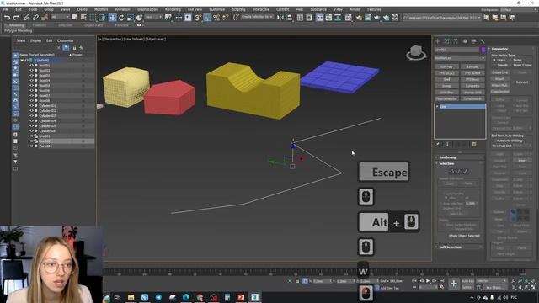Click the Attach Mult. button

pos(499,85)
